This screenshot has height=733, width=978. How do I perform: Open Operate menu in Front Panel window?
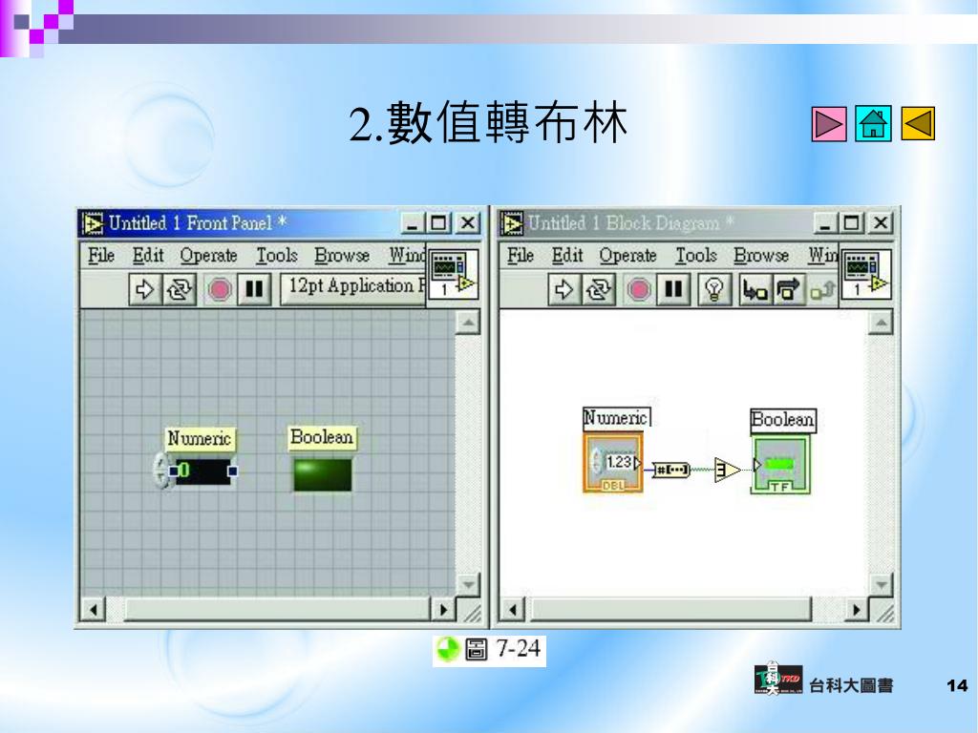click(x=208, y=256)
